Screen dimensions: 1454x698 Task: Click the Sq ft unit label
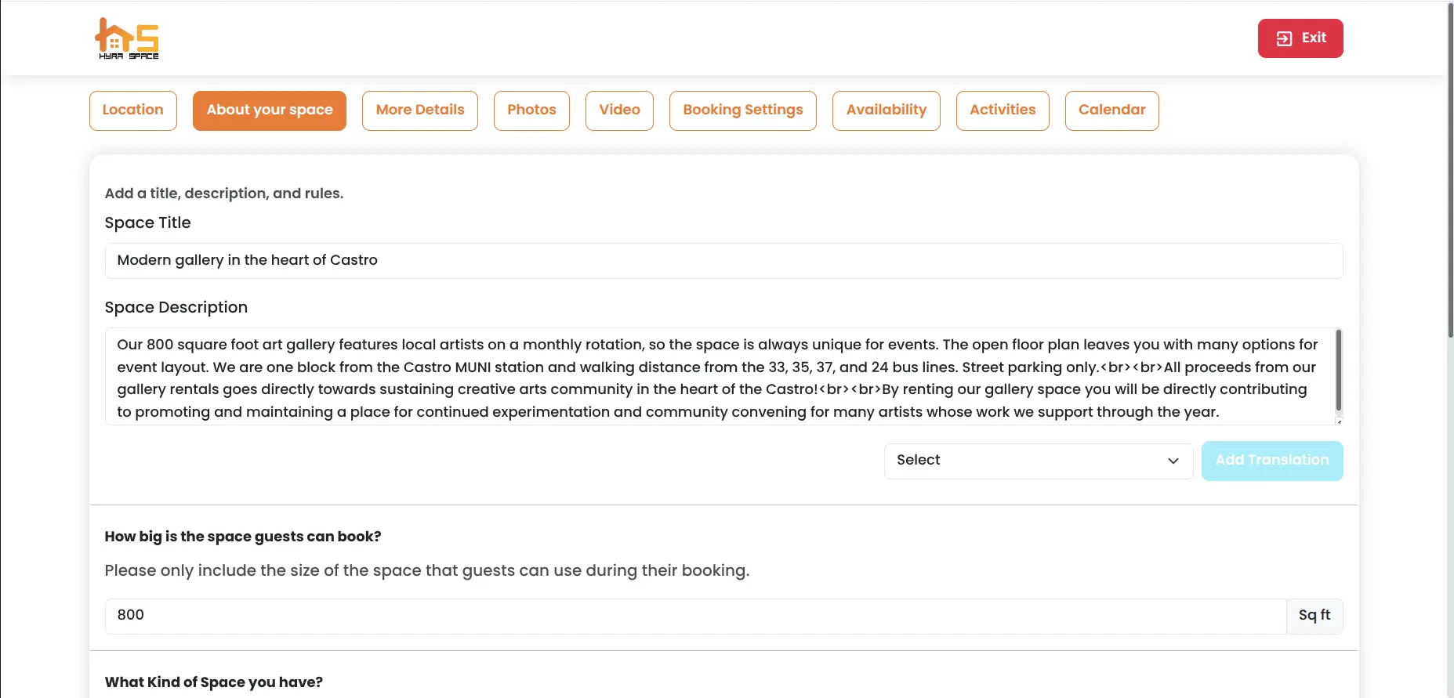1313,616
